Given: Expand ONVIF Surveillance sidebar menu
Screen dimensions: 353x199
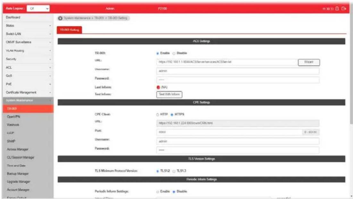Looking at the screenshot, I should coord(28,42).
